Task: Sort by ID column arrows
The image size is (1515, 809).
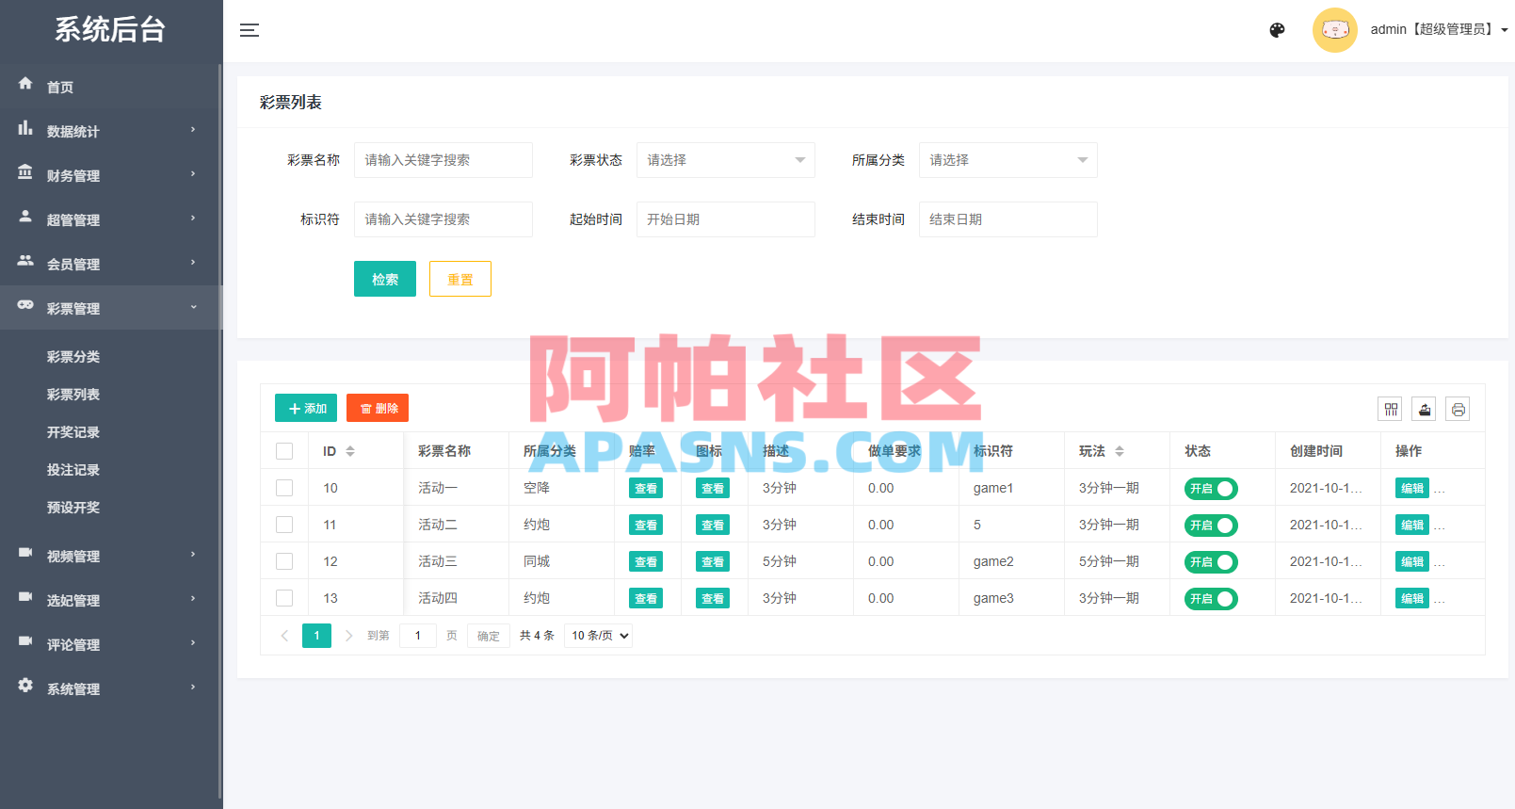Action: tap(350, 451)
